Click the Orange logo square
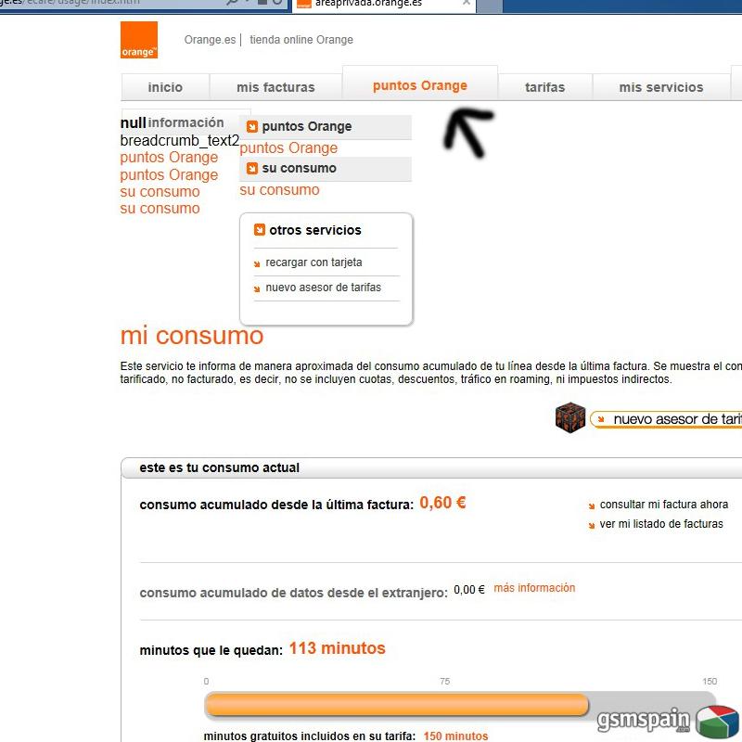Screen dimensions: 742x742 tap(138, 40)
